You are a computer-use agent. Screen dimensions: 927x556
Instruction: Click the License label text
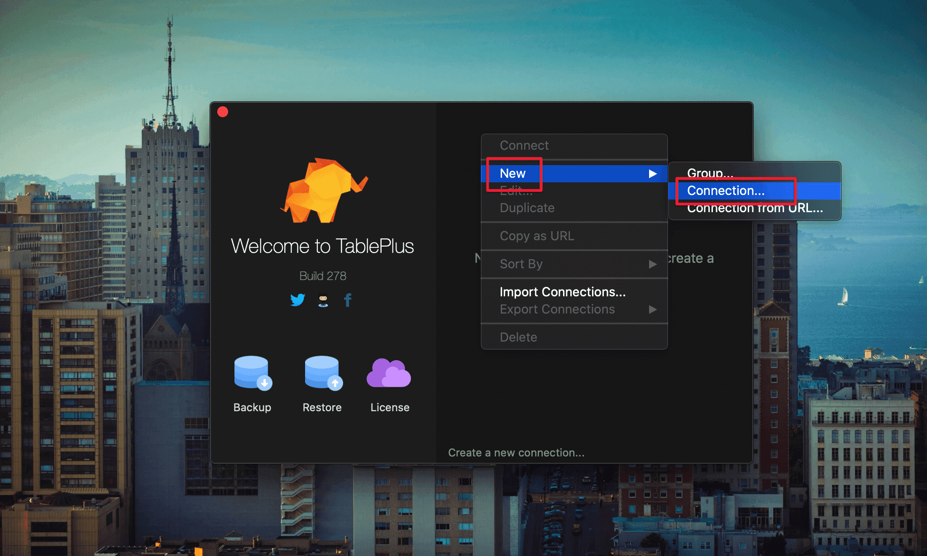[390, 408]
